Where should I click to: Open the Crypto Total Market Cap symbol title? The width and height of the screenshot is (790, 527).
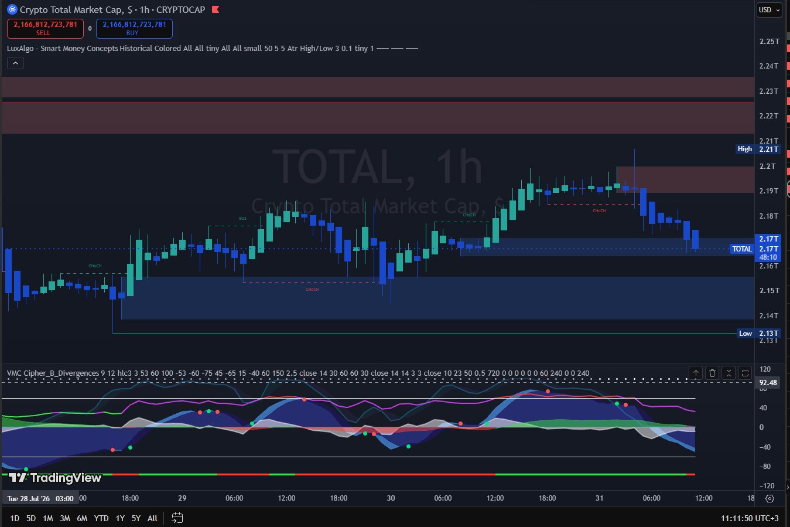[x=112, y=10]
